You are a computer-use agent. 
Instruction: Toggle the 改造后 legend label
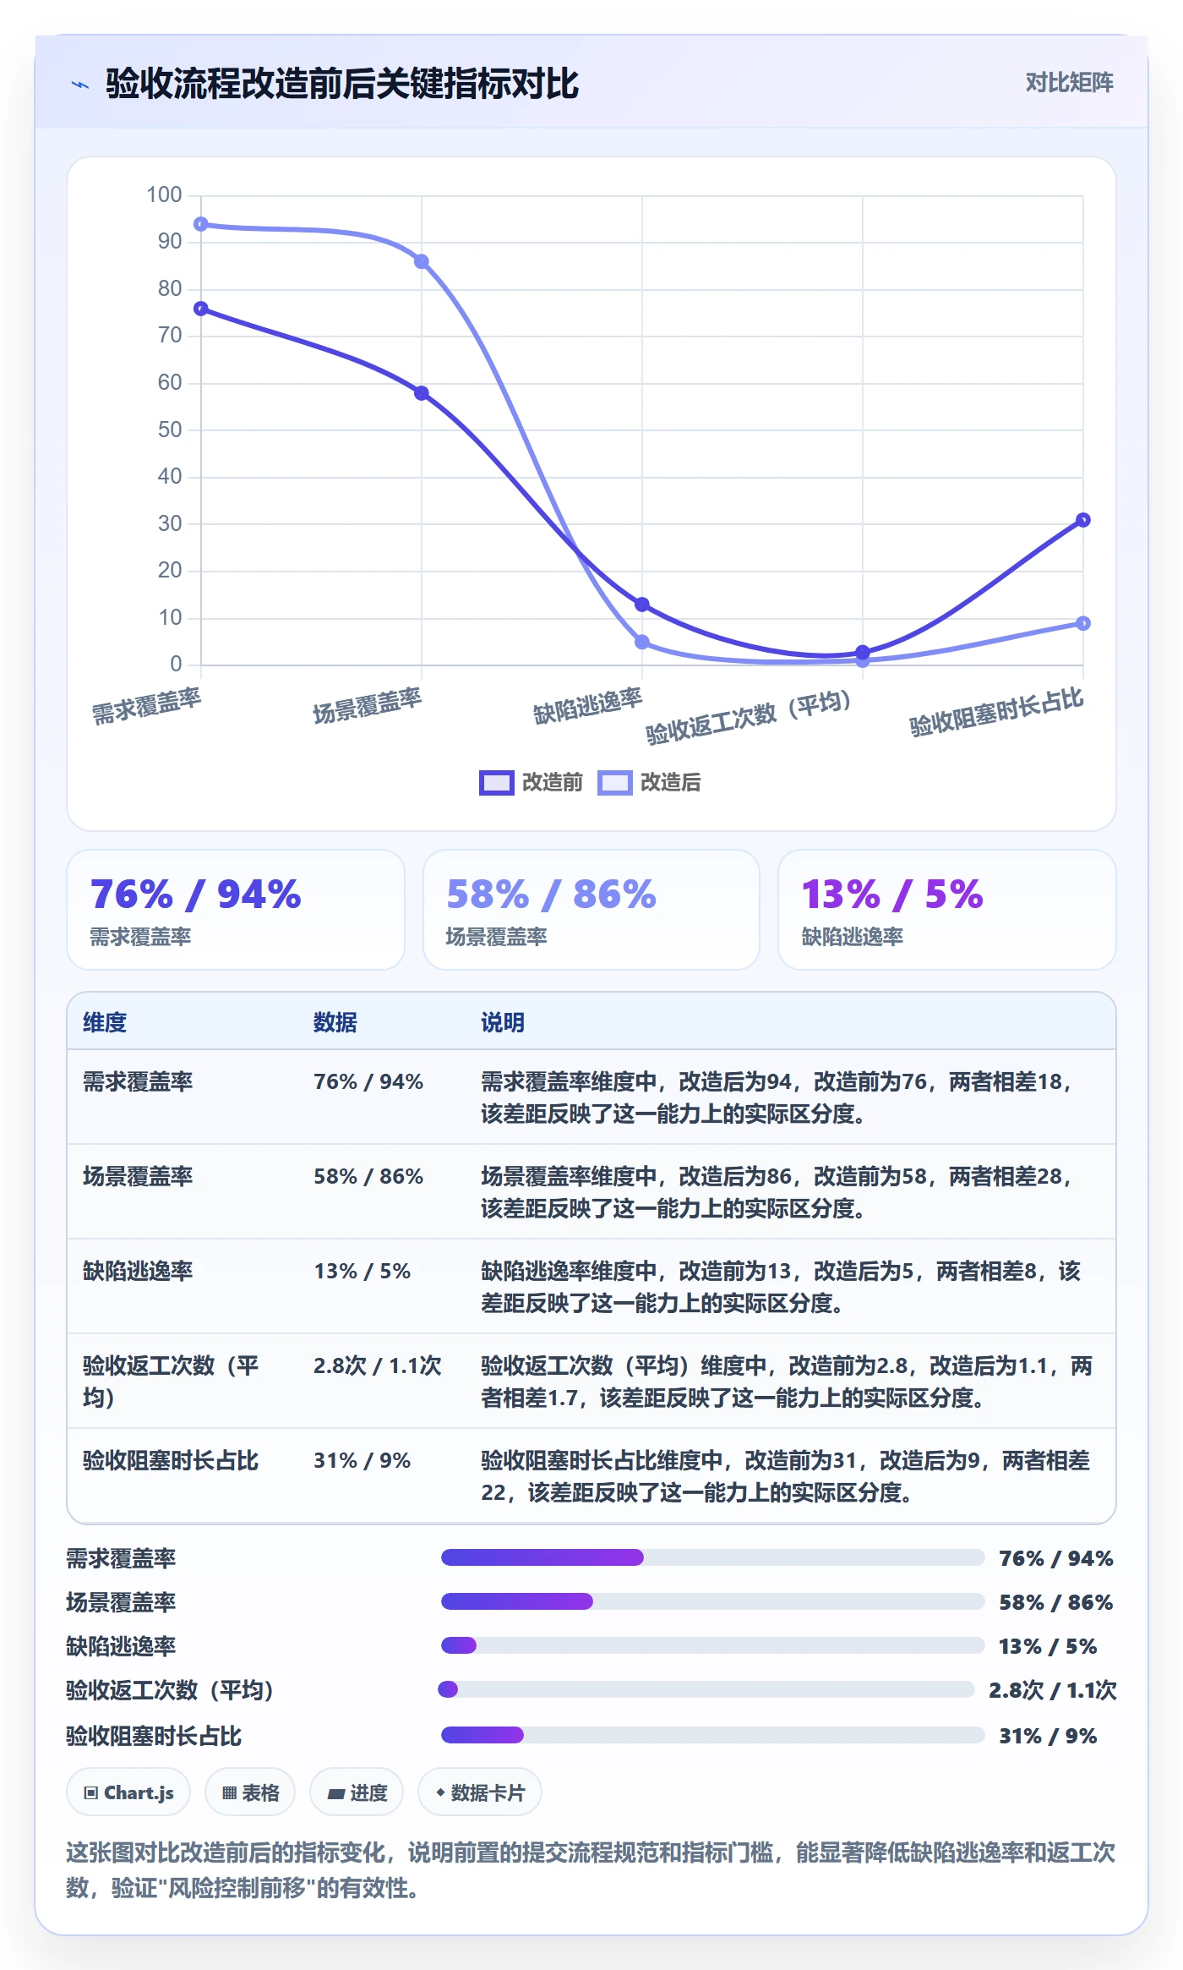[670, 782]
